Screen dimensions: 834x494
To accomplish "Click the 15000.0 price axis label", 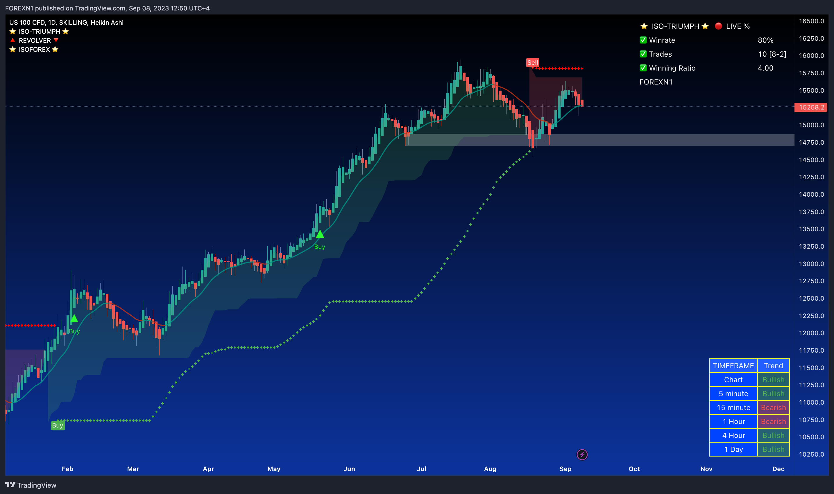I will (x=811, y=125).
